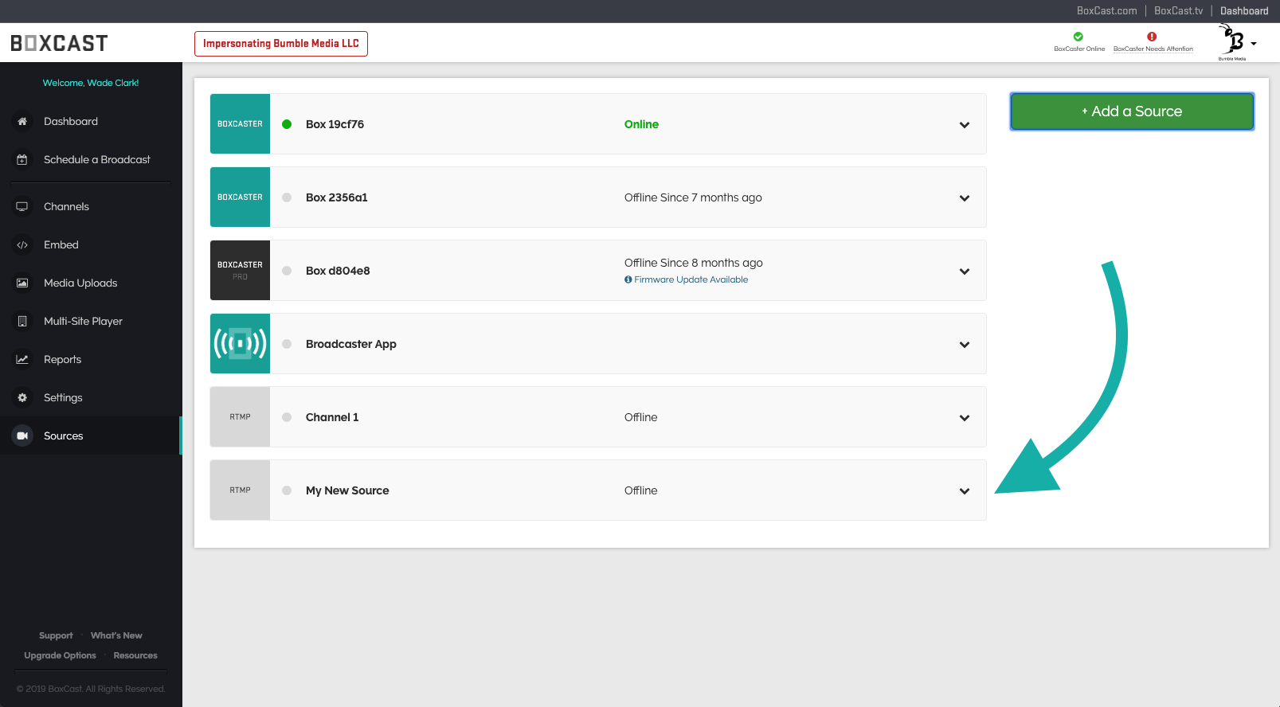Expand the Box 2356a1 source details
Screen dimensions: 1280x707
pyautogui.click(x=964, y=198)
